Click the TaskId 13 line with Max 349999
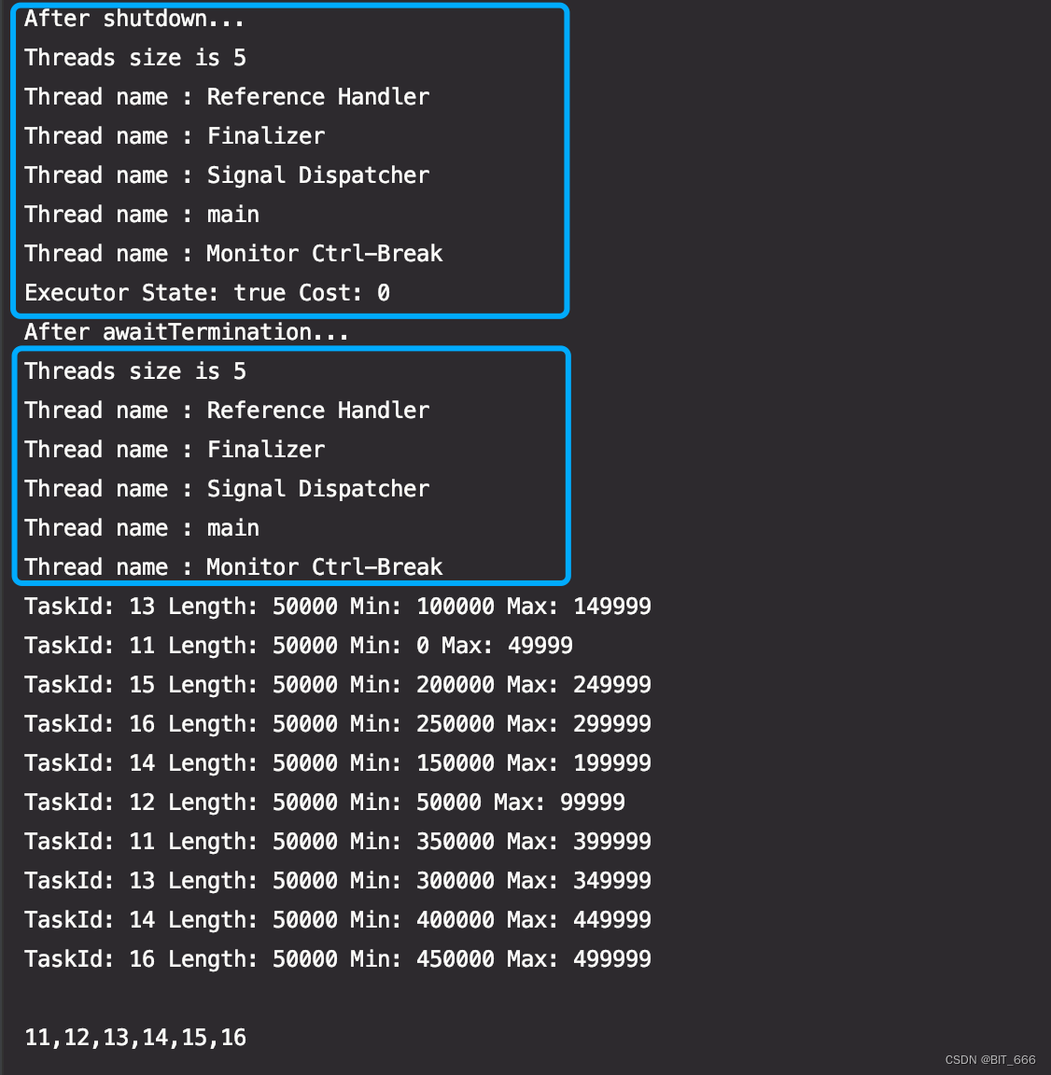This screenshot has height=1075, width=1051. click(337, 881)
